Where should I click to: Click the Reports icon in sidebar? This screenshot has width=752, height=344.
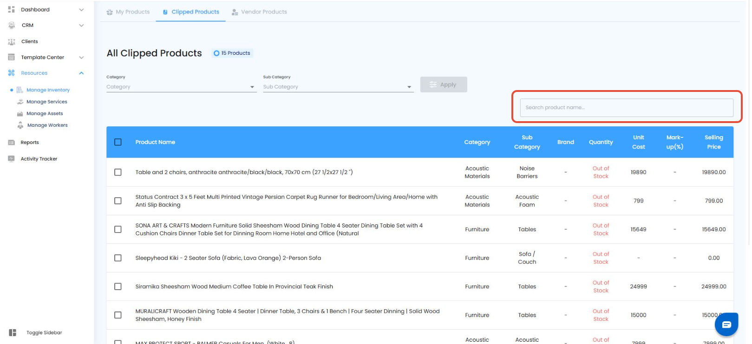pos(12,143)
